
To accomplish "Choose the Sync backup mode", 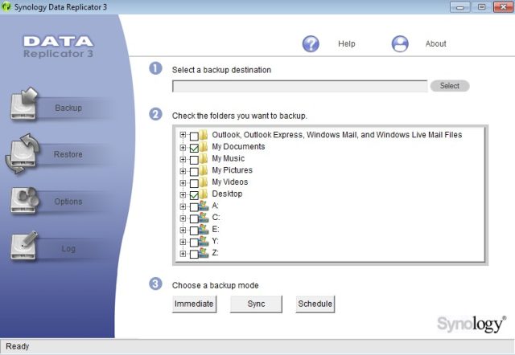I will (x=256, y=304).
